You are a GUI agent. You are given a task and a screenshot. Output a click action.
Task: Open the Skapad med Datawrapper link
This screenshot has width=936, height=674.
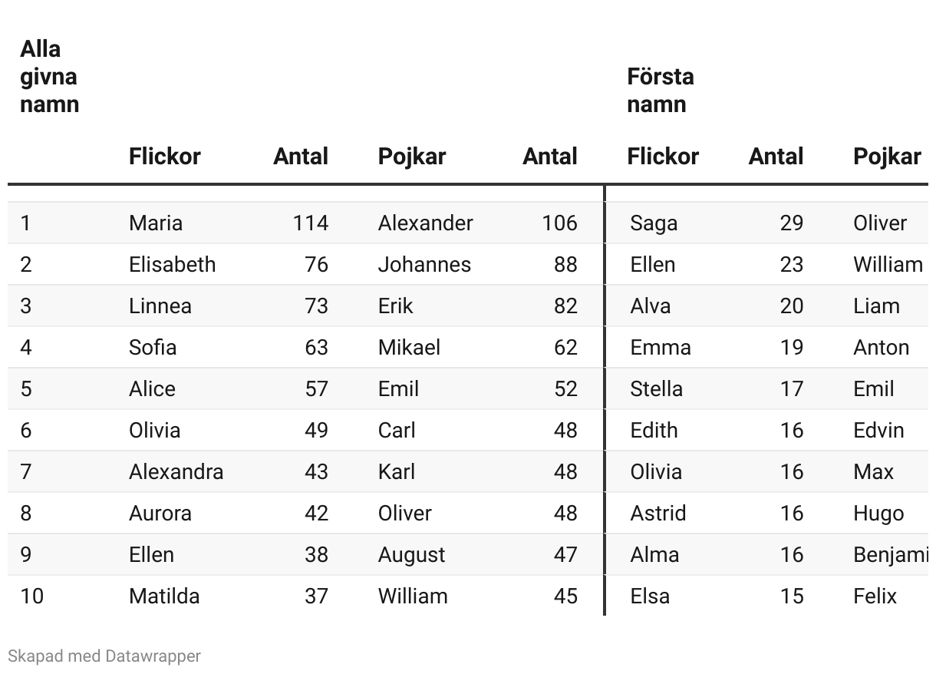pyautogui.click(x=104, y=656)
